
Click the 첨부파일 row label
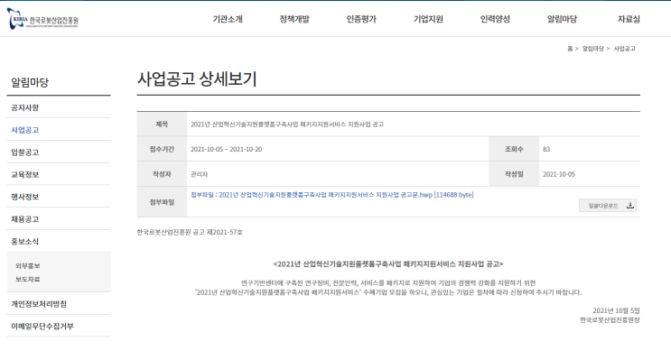[x=162, y=202]
